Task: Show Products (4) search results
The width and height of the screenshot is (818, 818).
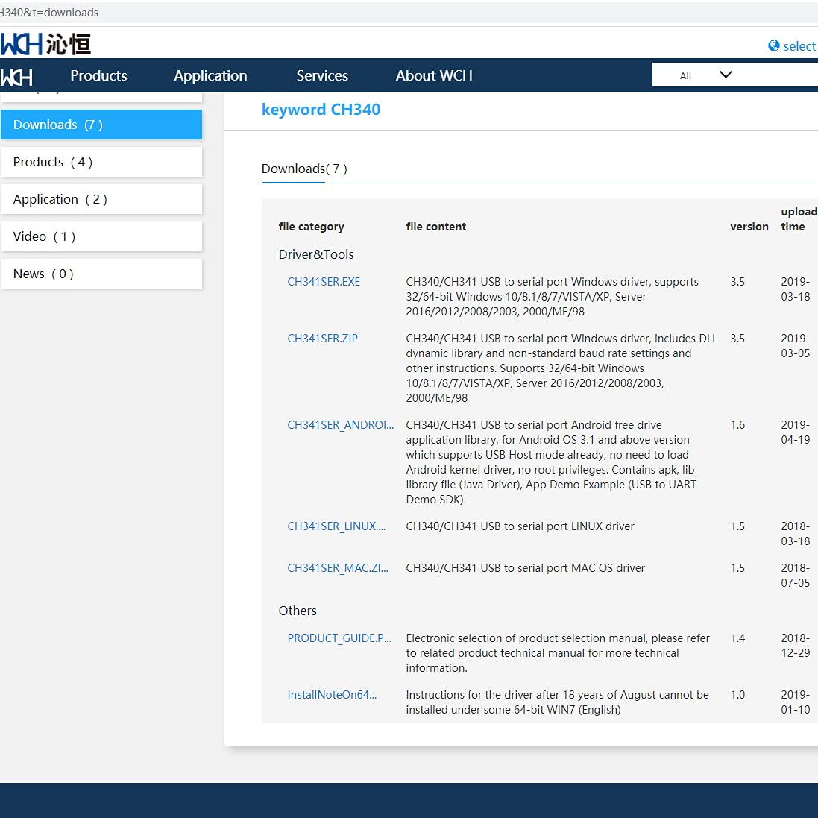Action: coord(101,162)
